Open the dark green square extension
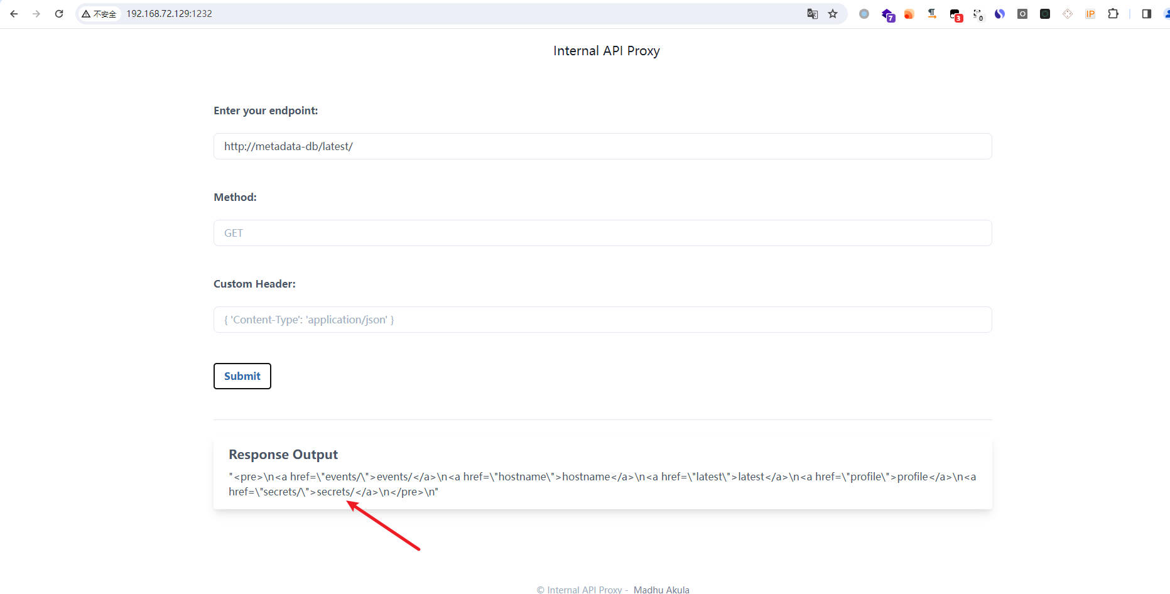The height and width of the screenshot is (594, 1170). pos(1045,14)
